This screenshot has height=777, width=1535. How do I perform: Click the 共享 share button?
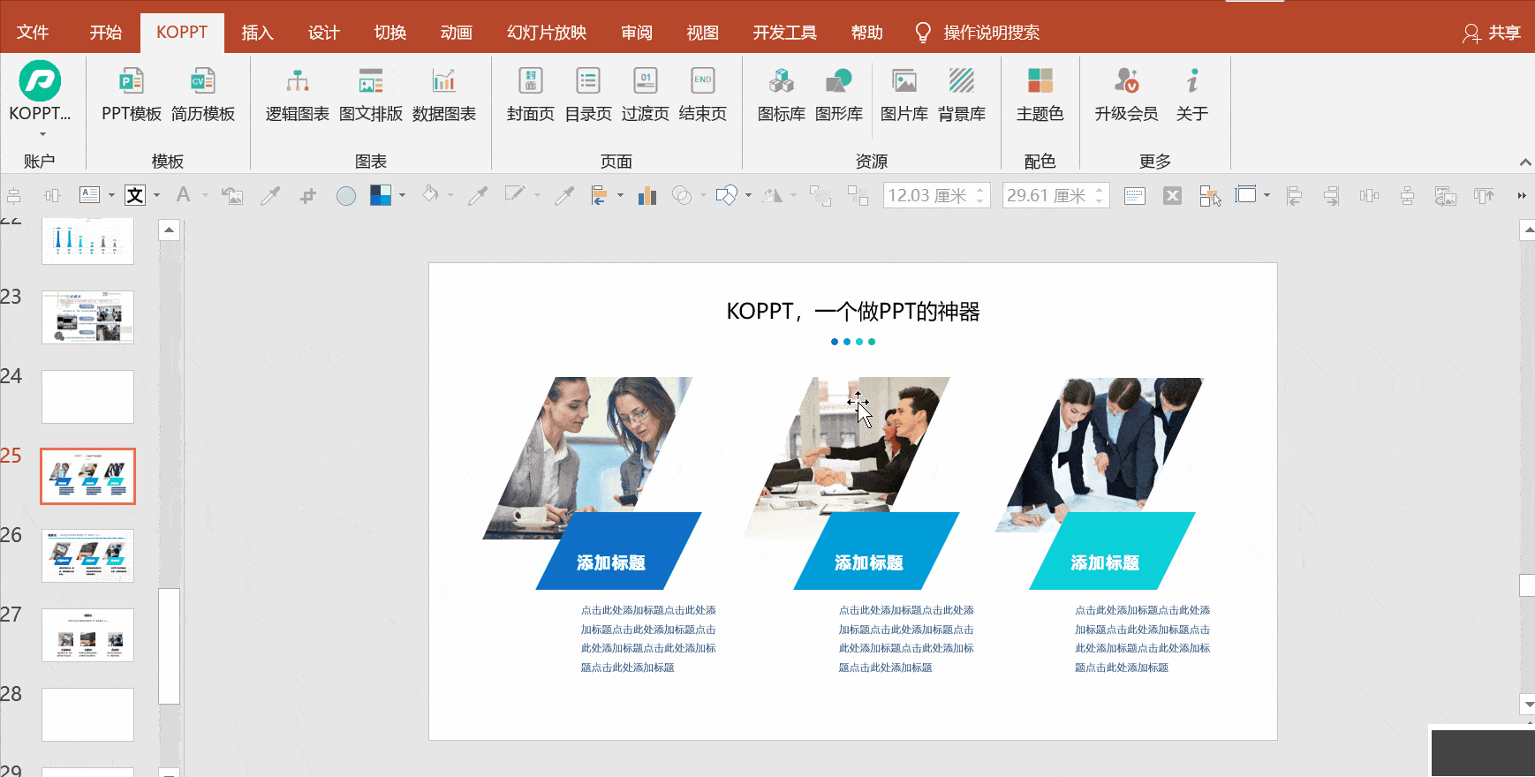click(x=1492, y=33)
